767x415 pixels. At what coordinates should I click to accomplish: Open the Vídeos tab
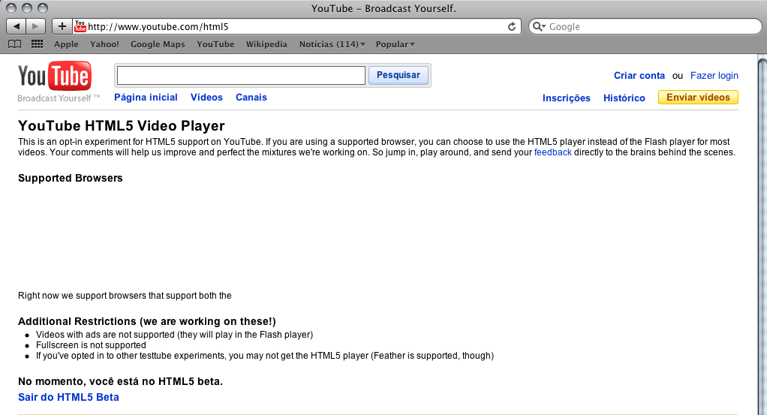206,98
